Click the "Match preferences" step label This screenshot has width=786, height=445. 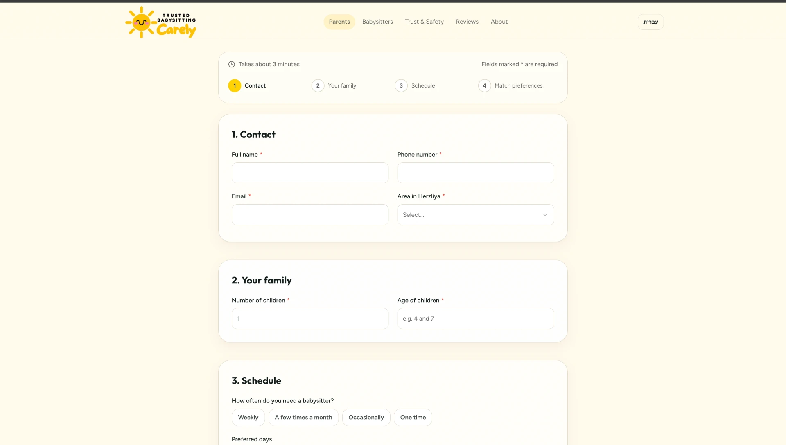518,85
